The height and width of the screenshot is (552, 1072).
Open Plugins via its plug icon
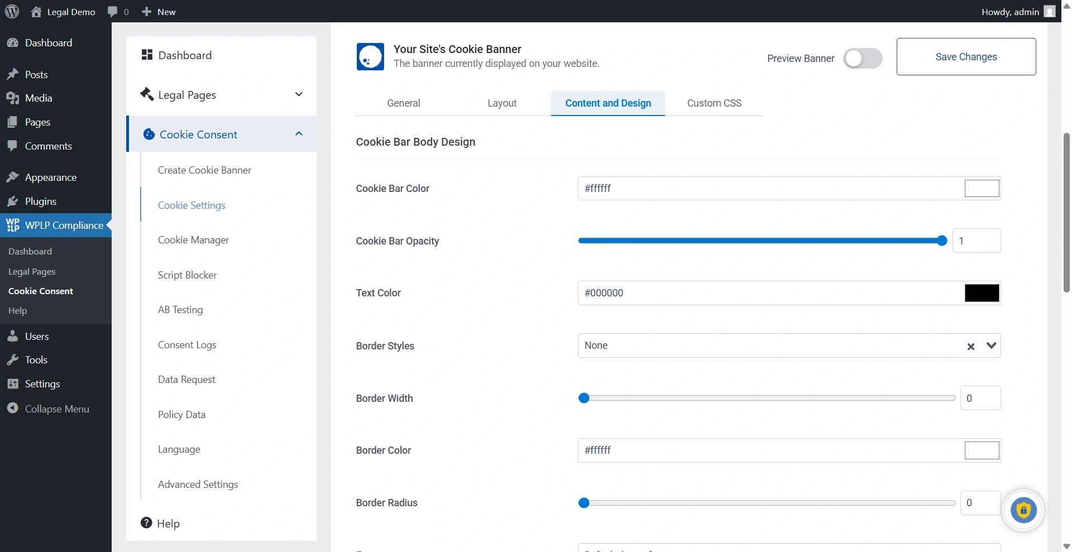(x=13, y=201)
